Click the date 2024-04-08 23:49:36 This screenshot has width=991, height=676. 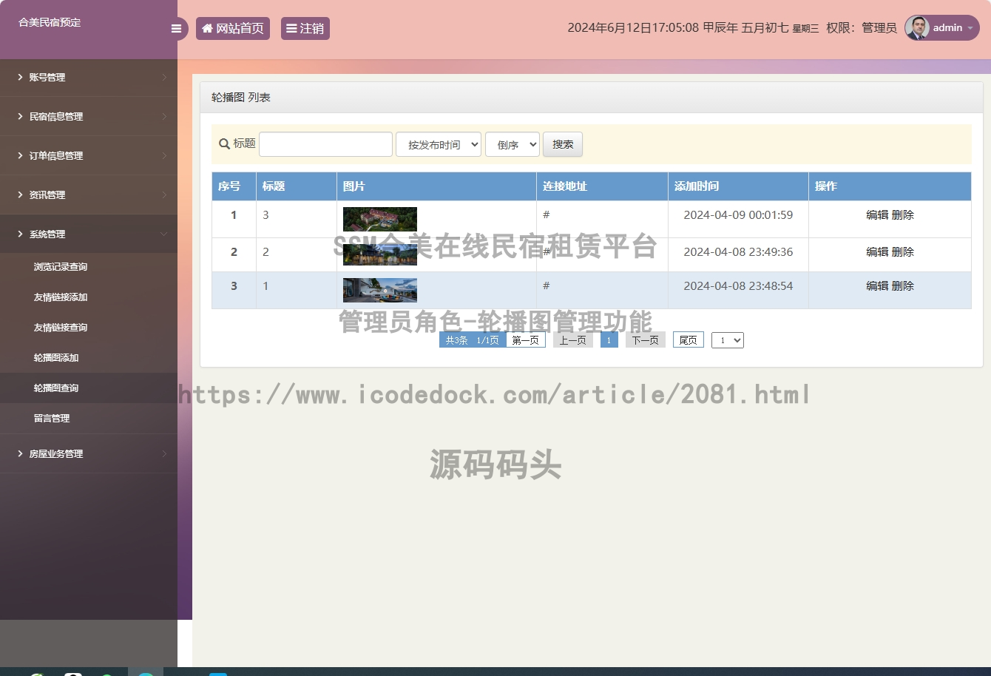click(x=738, y=252)
